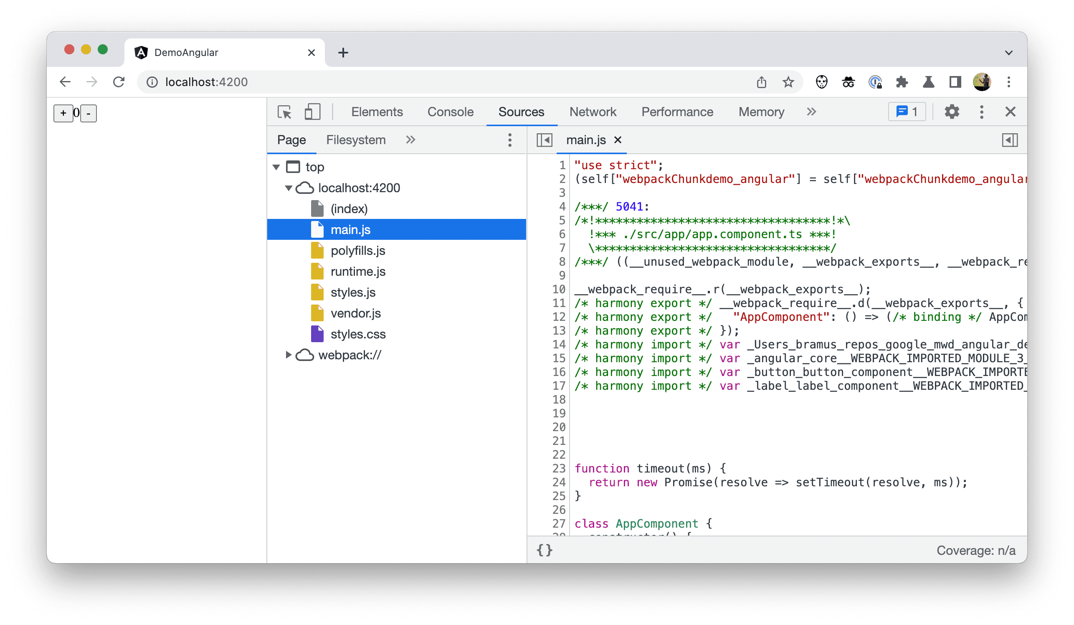Screen dimensions: 1074x625
Task: Click the Performance panel tab
Action: (x=676, y=112)
